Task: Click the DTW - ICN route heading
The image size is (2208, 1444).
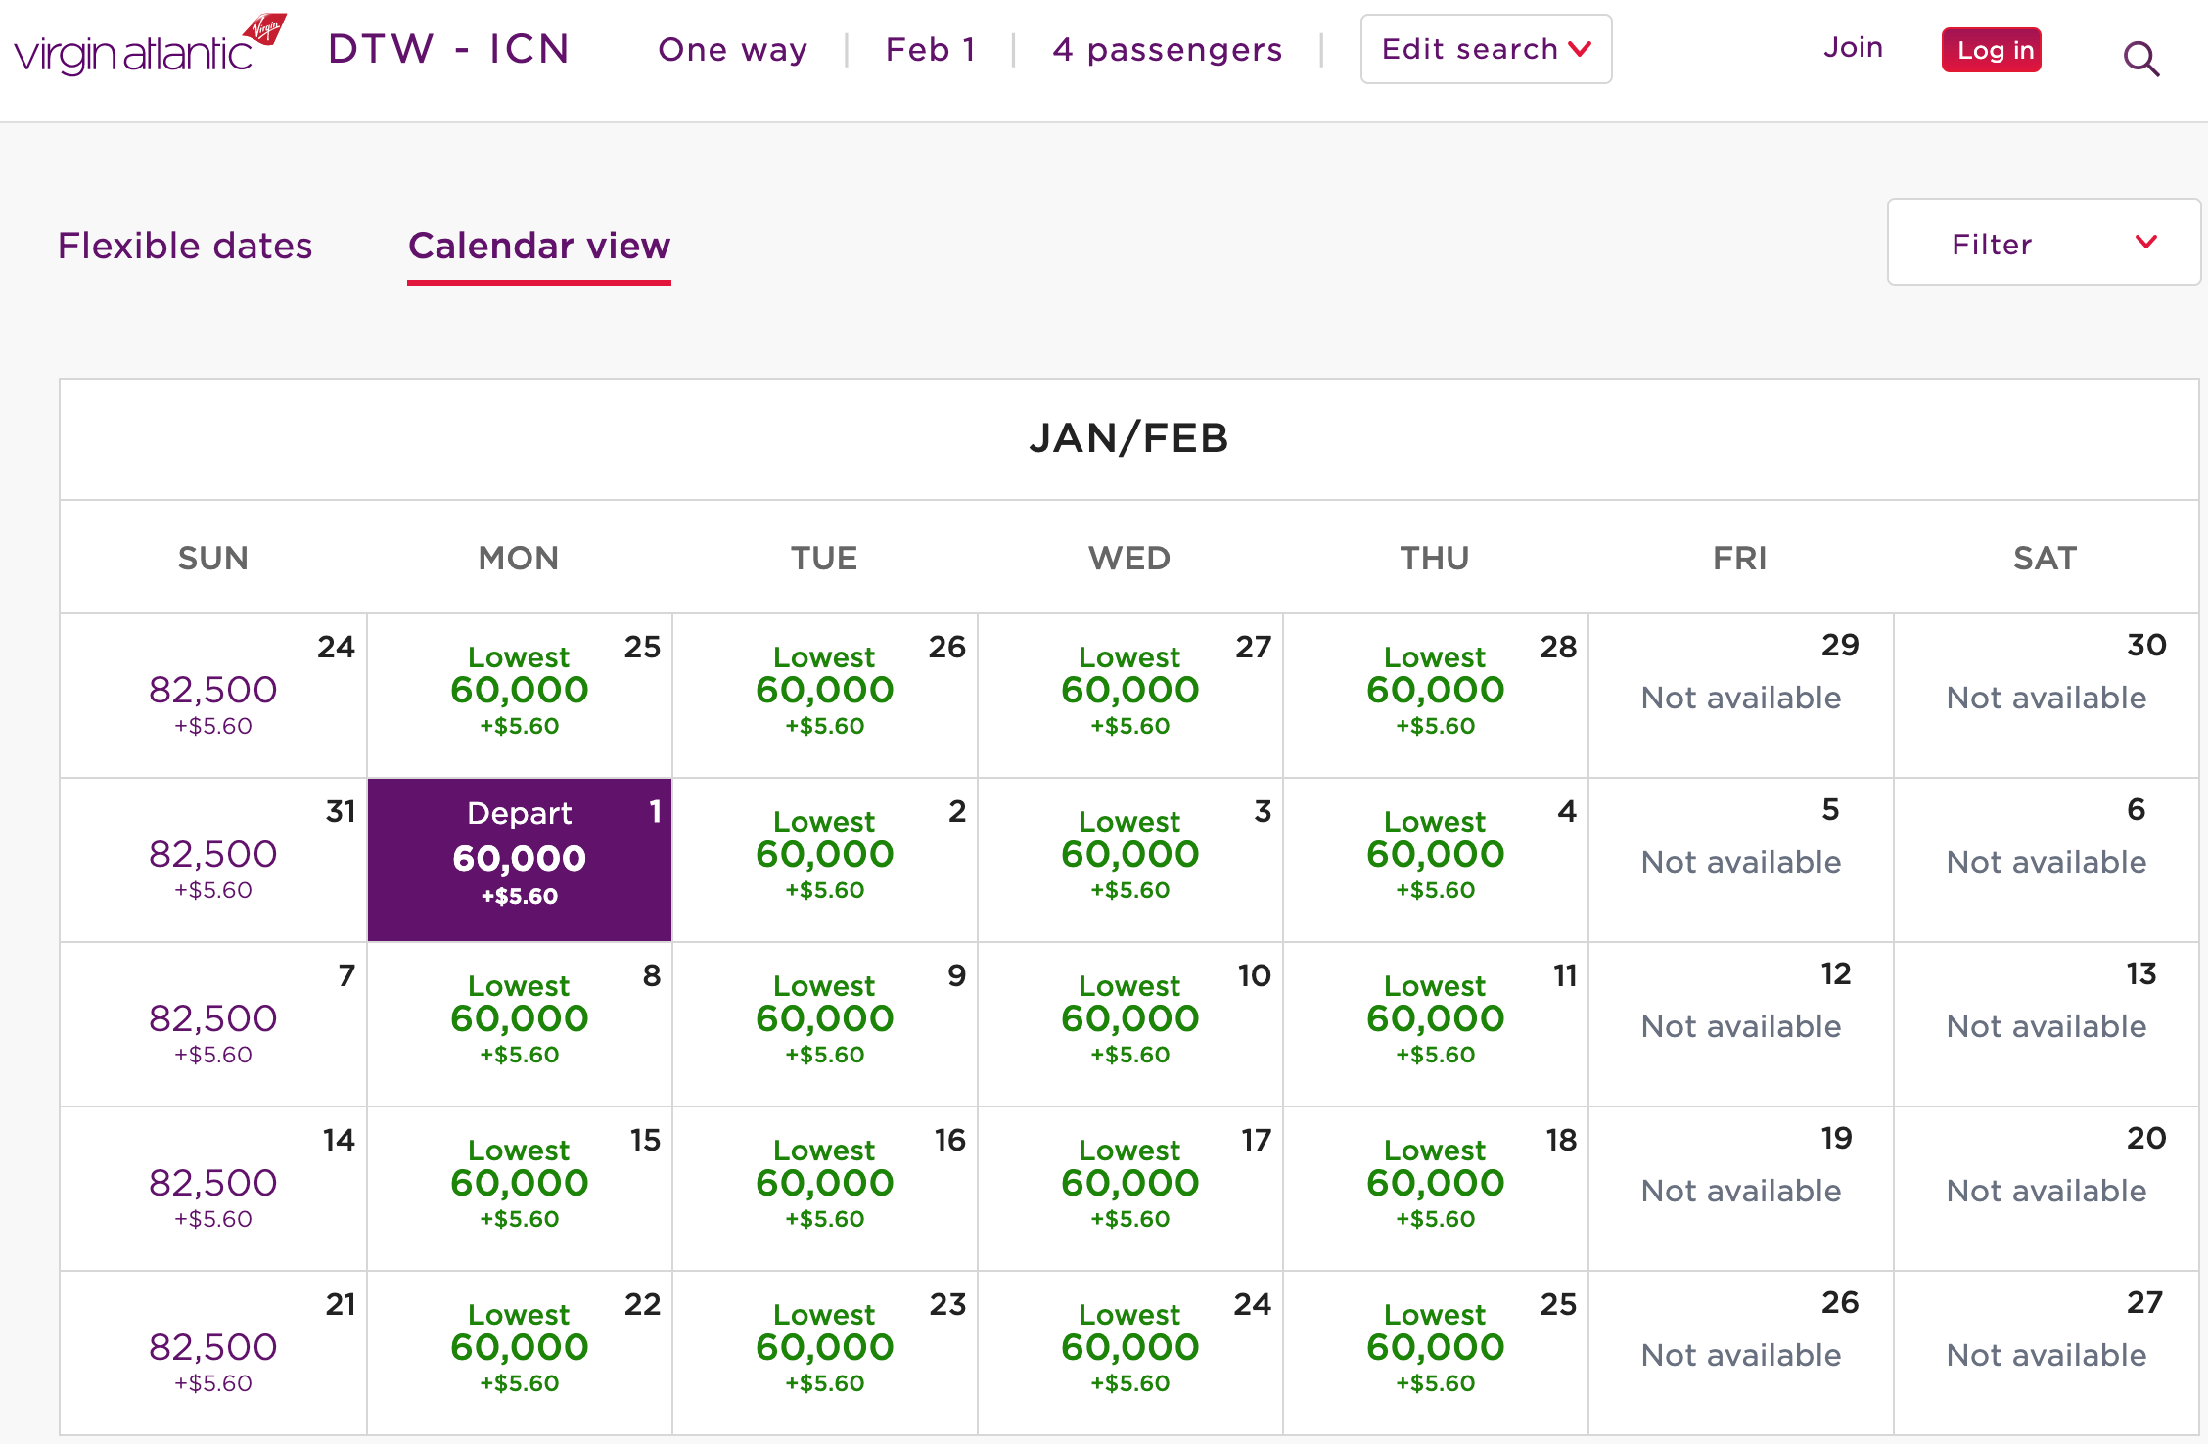Action: 449,49
